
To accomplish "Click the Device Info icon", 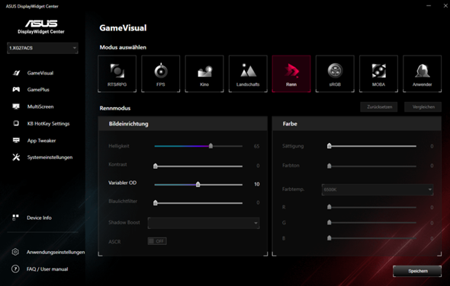I will tap(16, 218).
